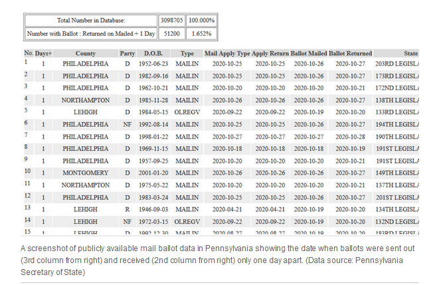The width and height of the screenshot is (439, 285).
Task: Select D.O.B. 1962-10-21 in row 3
Action: click(153, 88)
